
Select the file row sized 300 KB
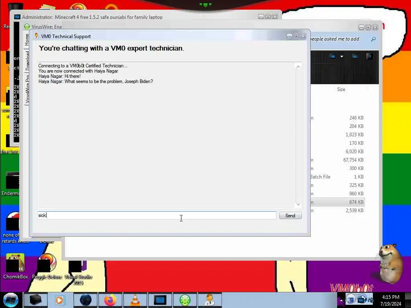(x=337, y=168)
